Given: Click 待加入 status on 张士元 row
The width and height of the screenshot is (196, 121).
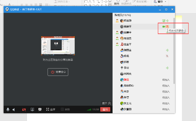Looking at the screenshot, I should click(166, 103).
